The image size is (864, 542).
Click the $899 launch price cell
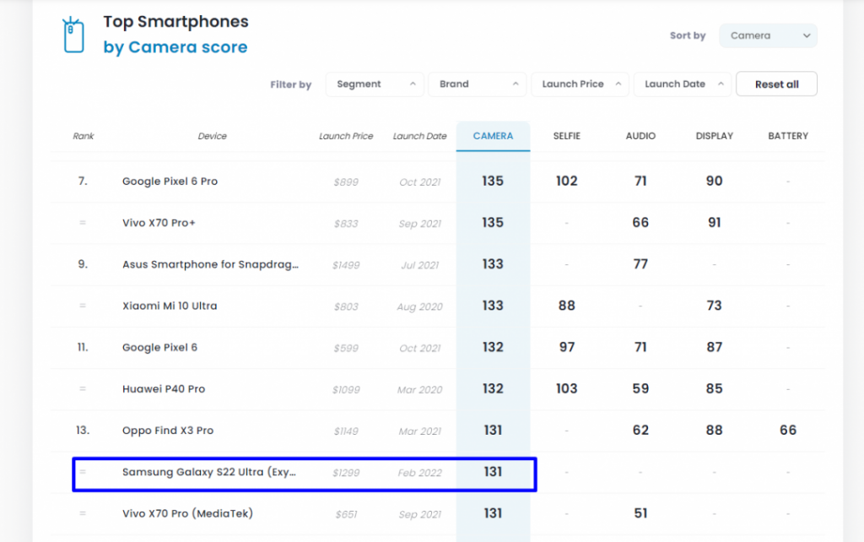[x=346, y=182]
